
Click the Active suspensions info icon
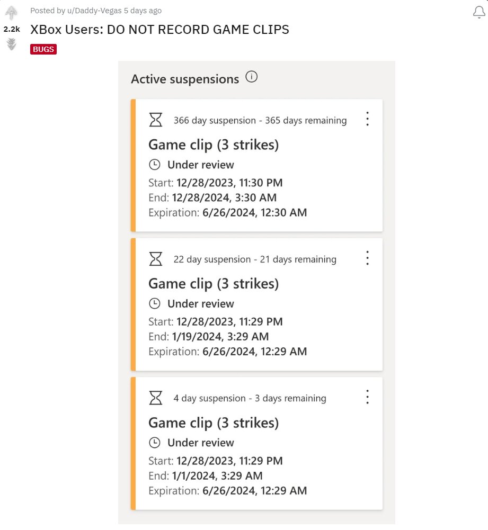pyautogui.click(x=252, y=78)
